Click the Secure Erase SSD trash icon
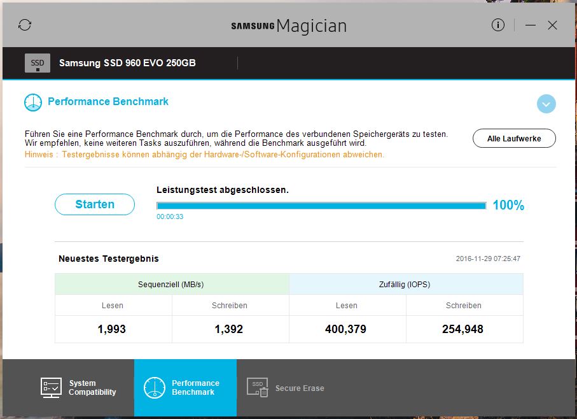577x419 pixels. [258, 388]
